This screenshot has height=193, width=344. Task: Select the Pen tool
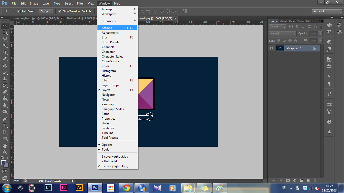[5, 119]
